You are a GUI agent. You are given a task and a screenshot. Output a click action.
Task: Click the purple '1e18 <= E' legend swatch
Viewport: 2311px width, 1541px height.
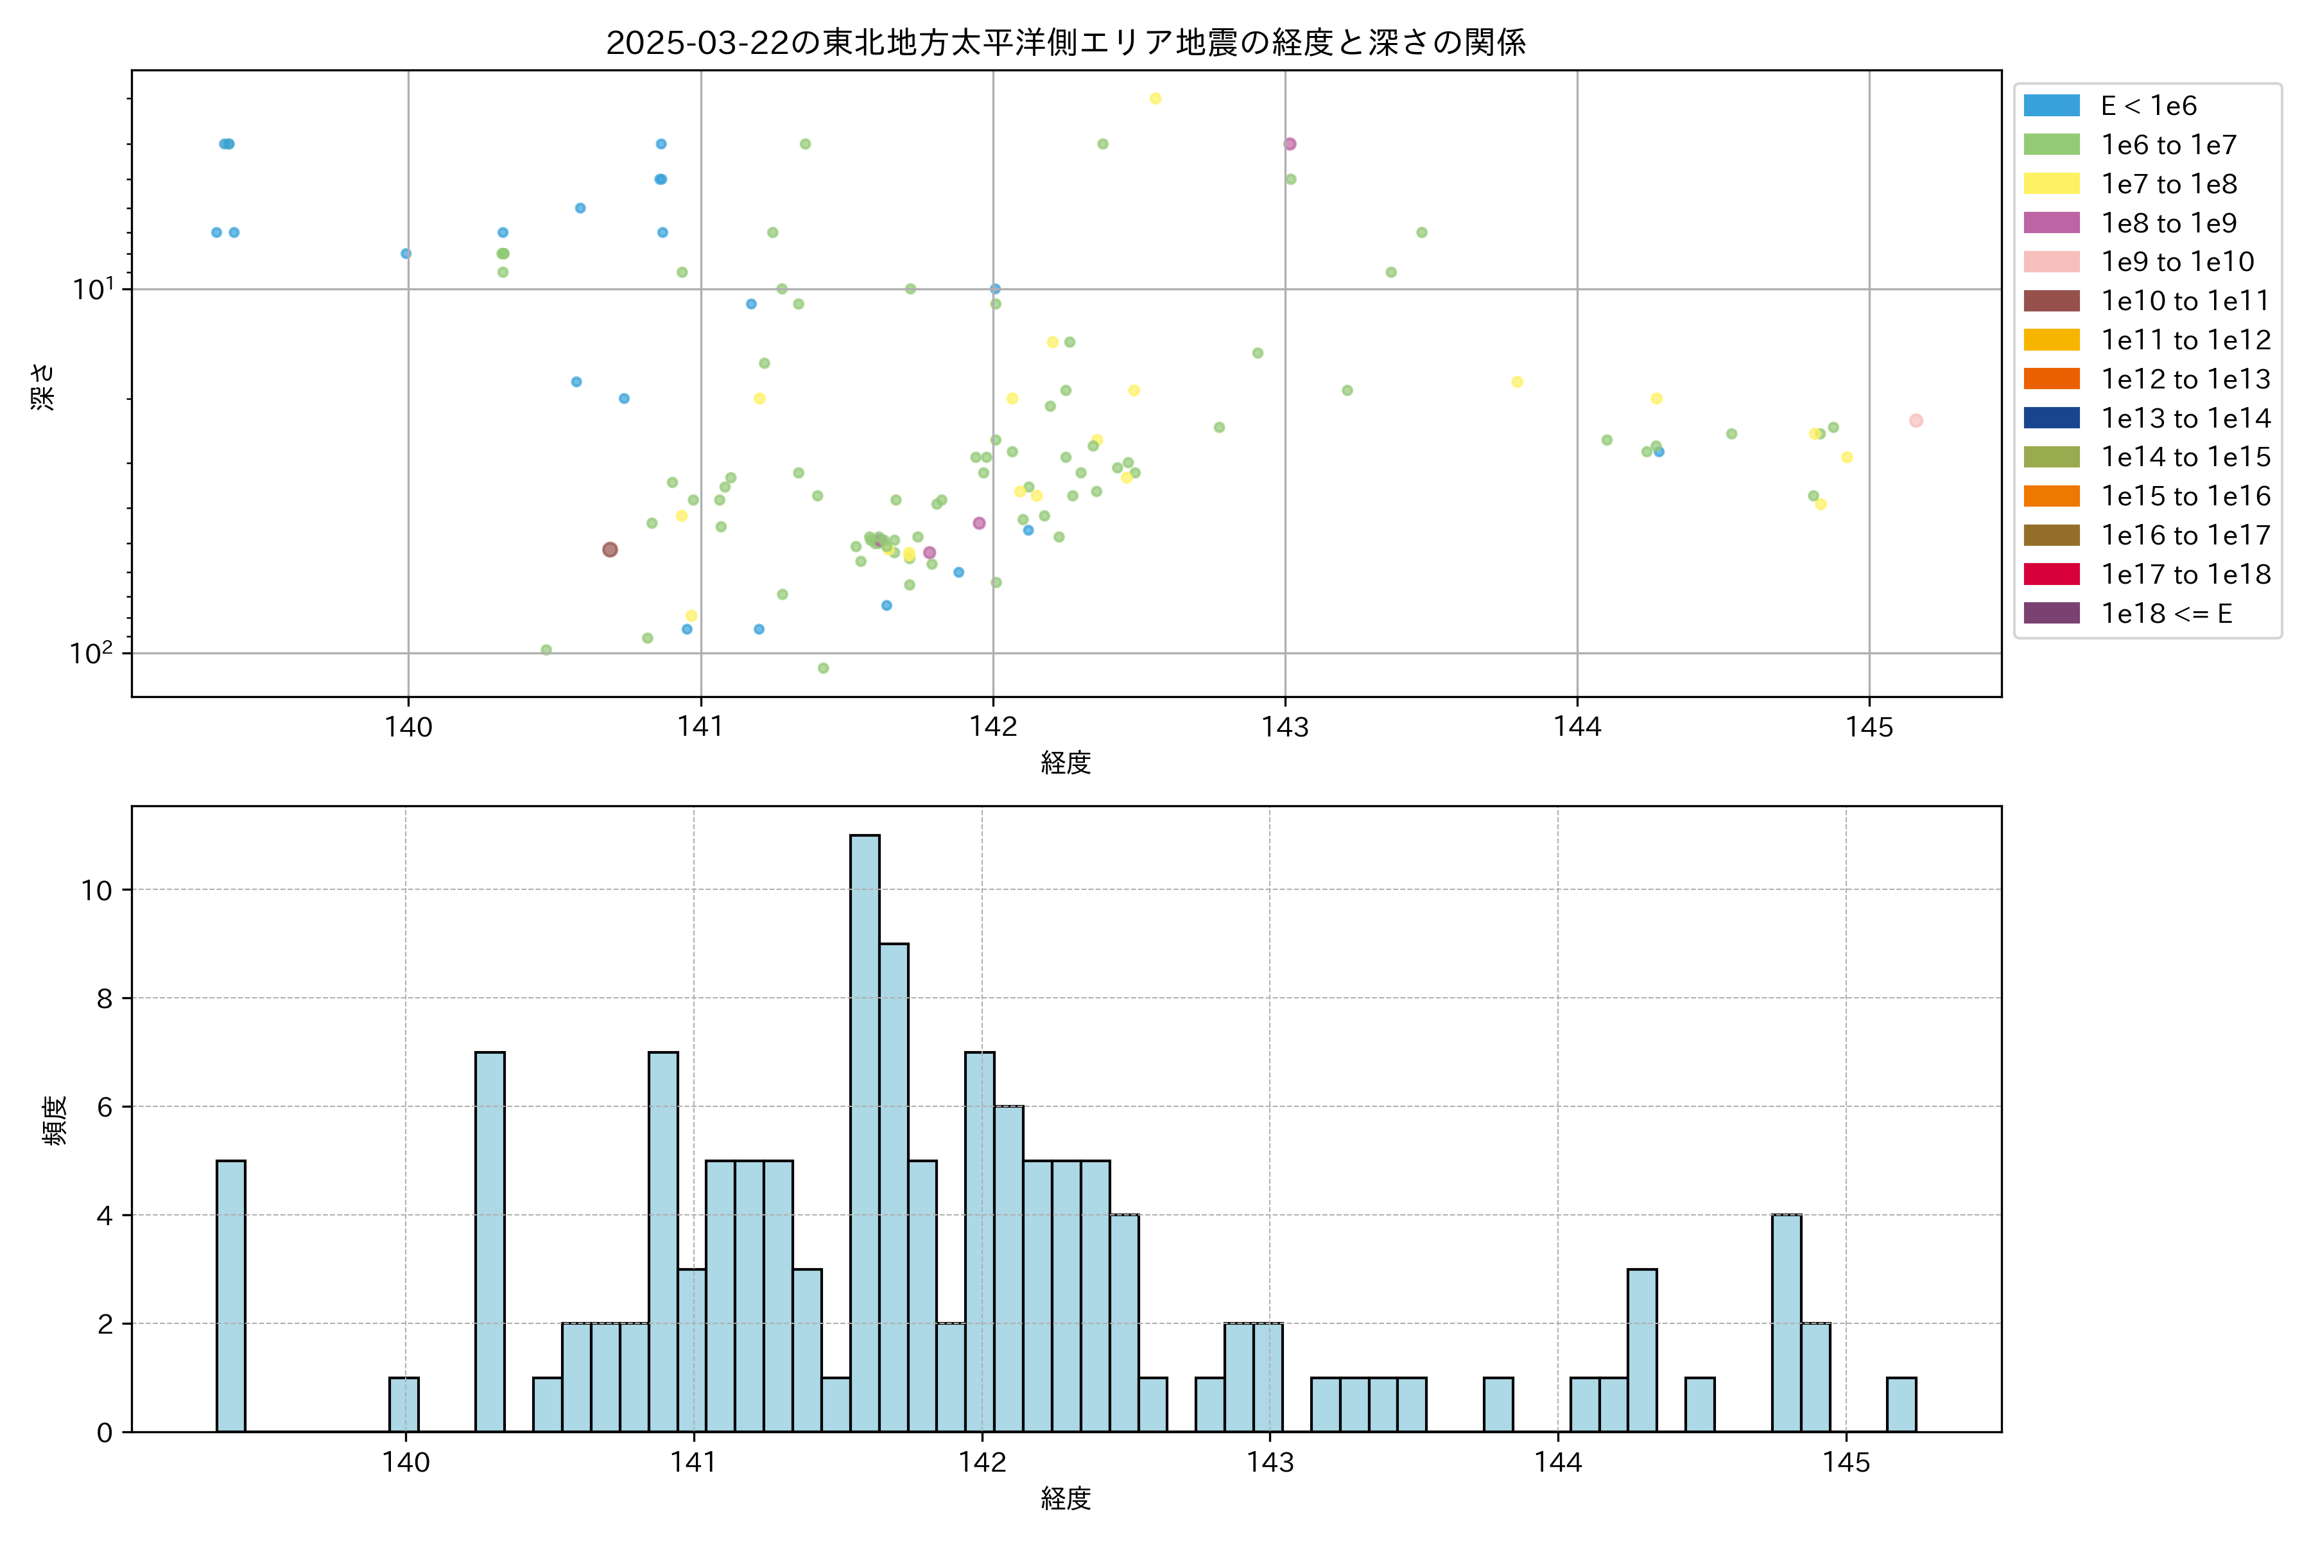[x=2050, y=613]
